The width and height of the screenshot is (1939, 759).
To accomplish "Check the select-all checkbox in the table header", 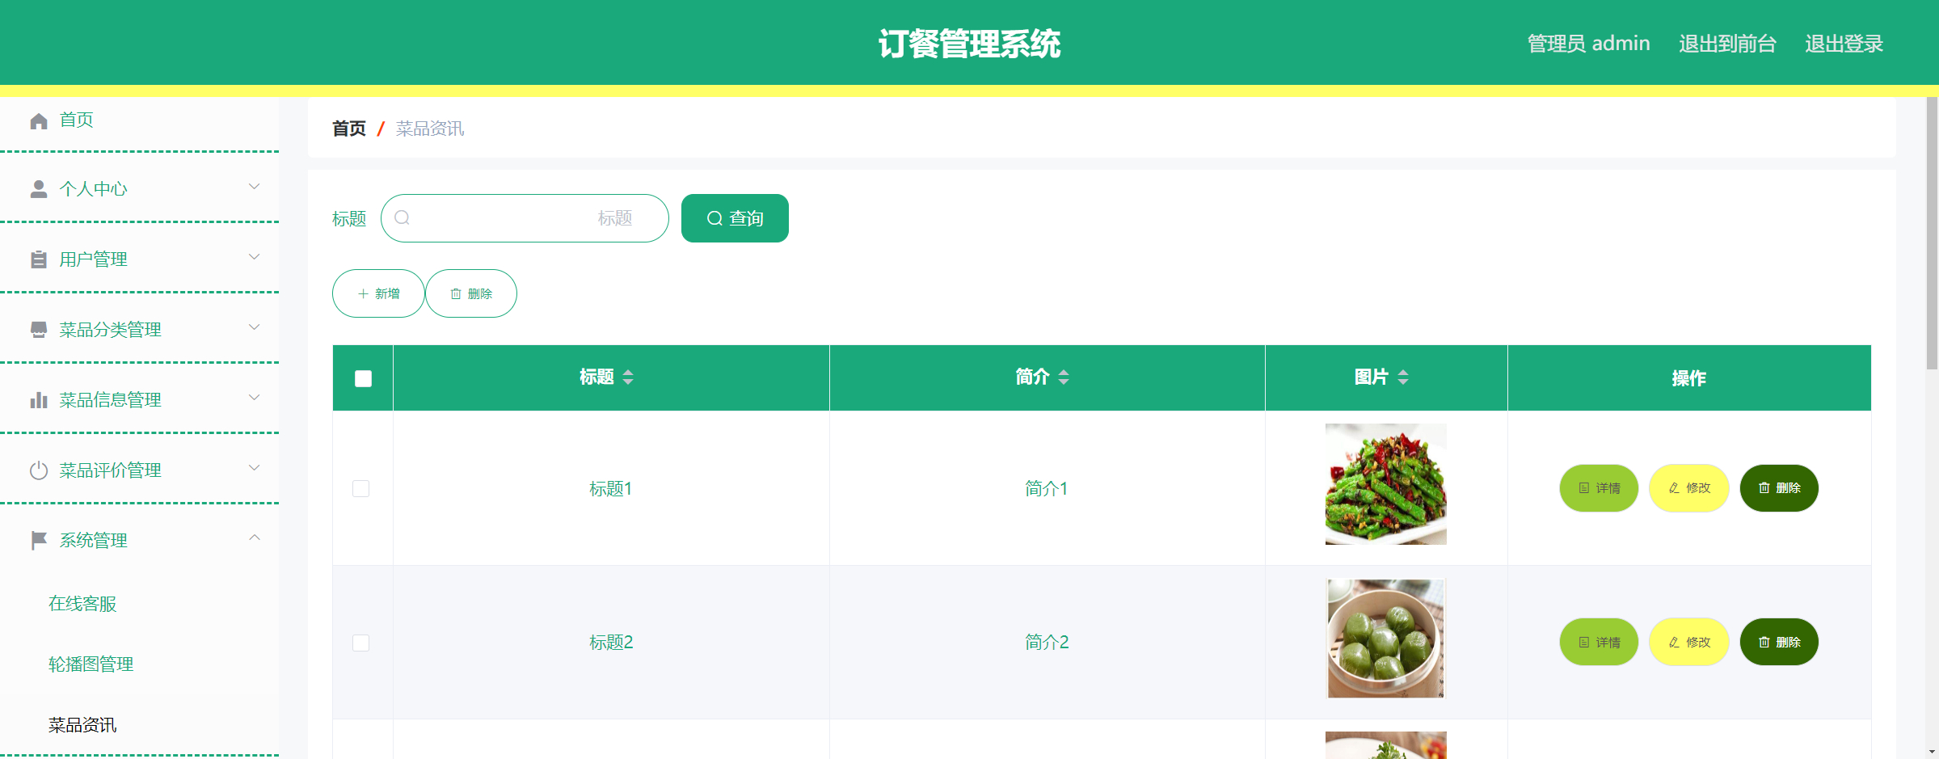I will [x=361, y=377].
